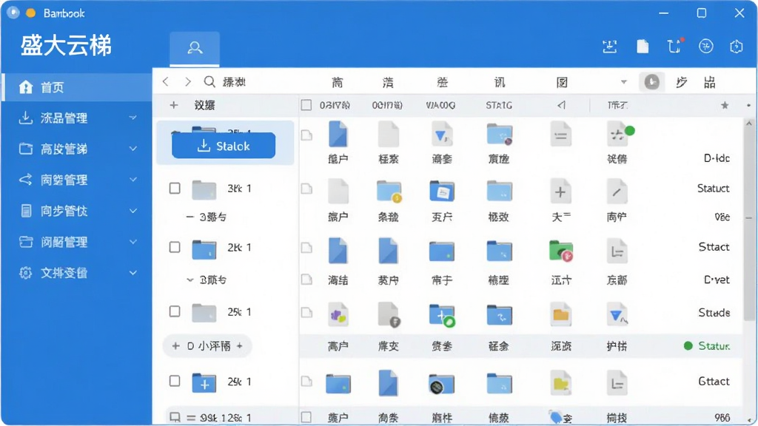758x426 pixels.
Task: Open the gray document with dark F badge
Action: [x=389, y=315]
